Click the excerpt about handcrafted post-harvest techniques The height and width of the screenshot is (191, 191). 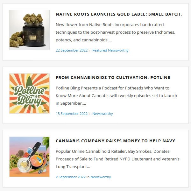pyautogui.click(x=116, y=32)
